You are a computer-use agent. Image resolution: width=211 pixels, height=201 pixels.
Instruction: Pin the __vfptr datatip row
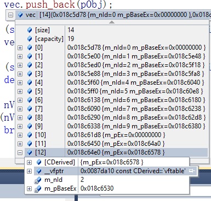[x=192, y=171]
